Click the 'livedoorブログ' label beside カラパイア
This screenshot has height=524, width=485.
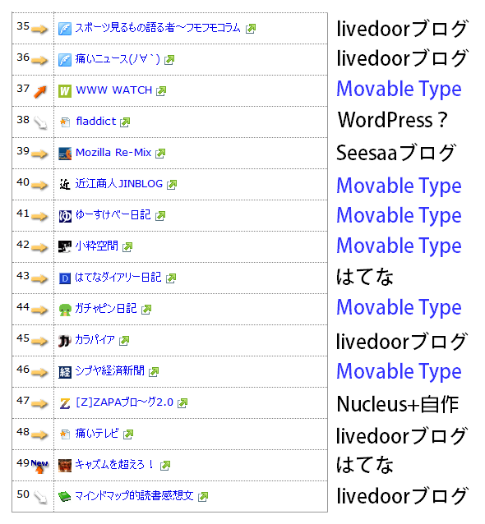401,341
